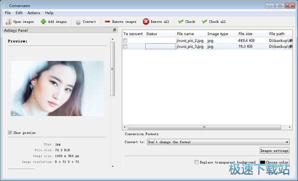Image resolution: width=298 pixels, height=181 pixels.
Task: Enable Replace transparent background option
Action: point(196,162)
